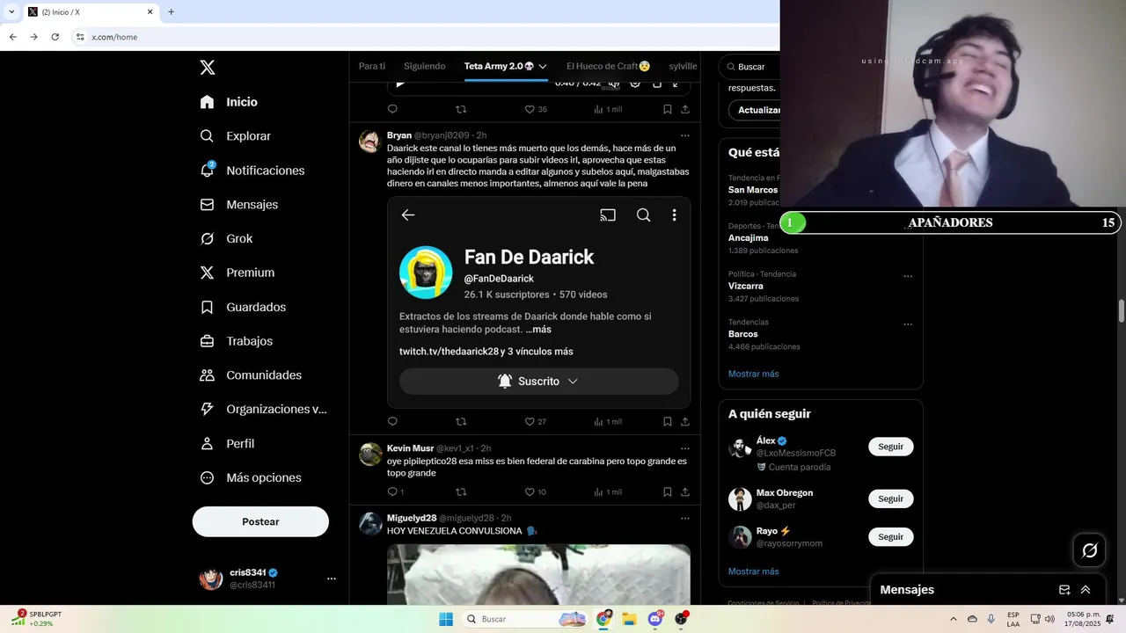Screen dimensions: 1126x633
Task: Open Explorar in the sidebar
Action: (x=235, y=136)
